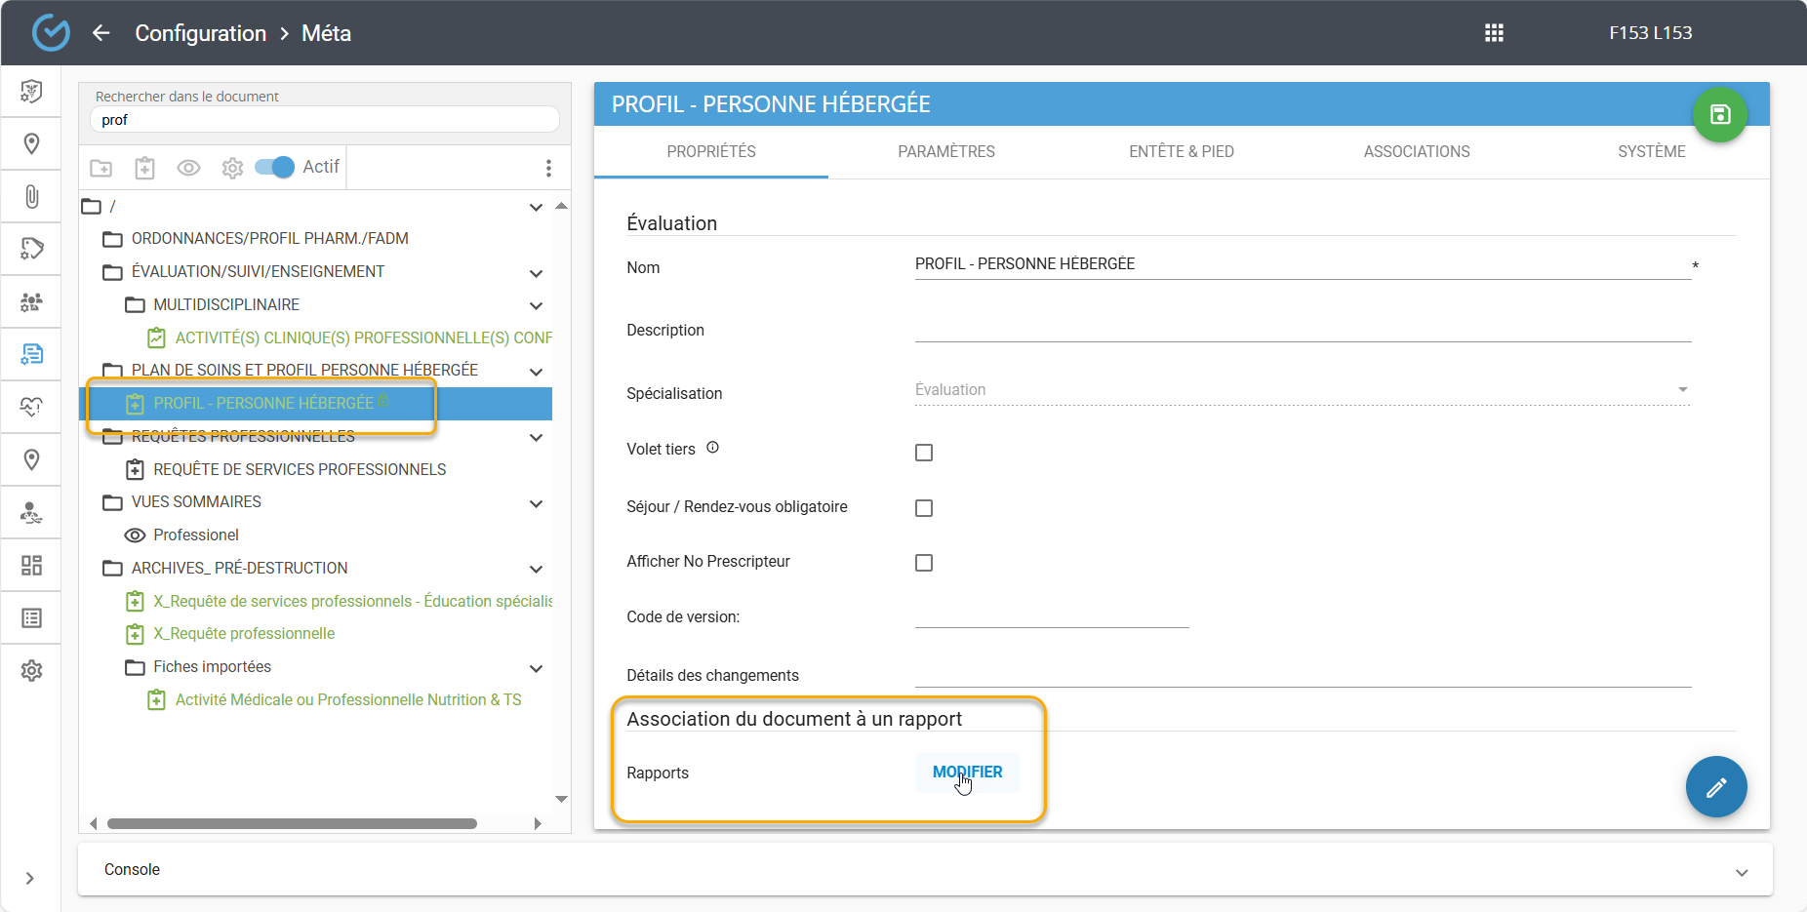
Task: Click the new folder icon in toolbar
Action: [x=101, y=168]
